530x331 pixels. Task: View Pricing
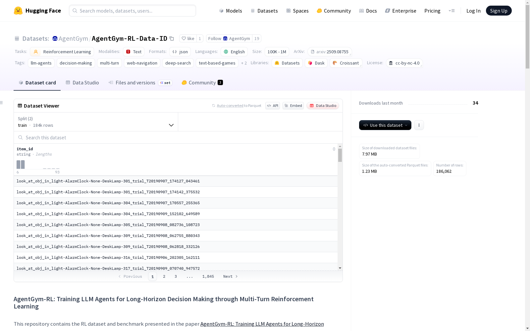click(432, 11)
